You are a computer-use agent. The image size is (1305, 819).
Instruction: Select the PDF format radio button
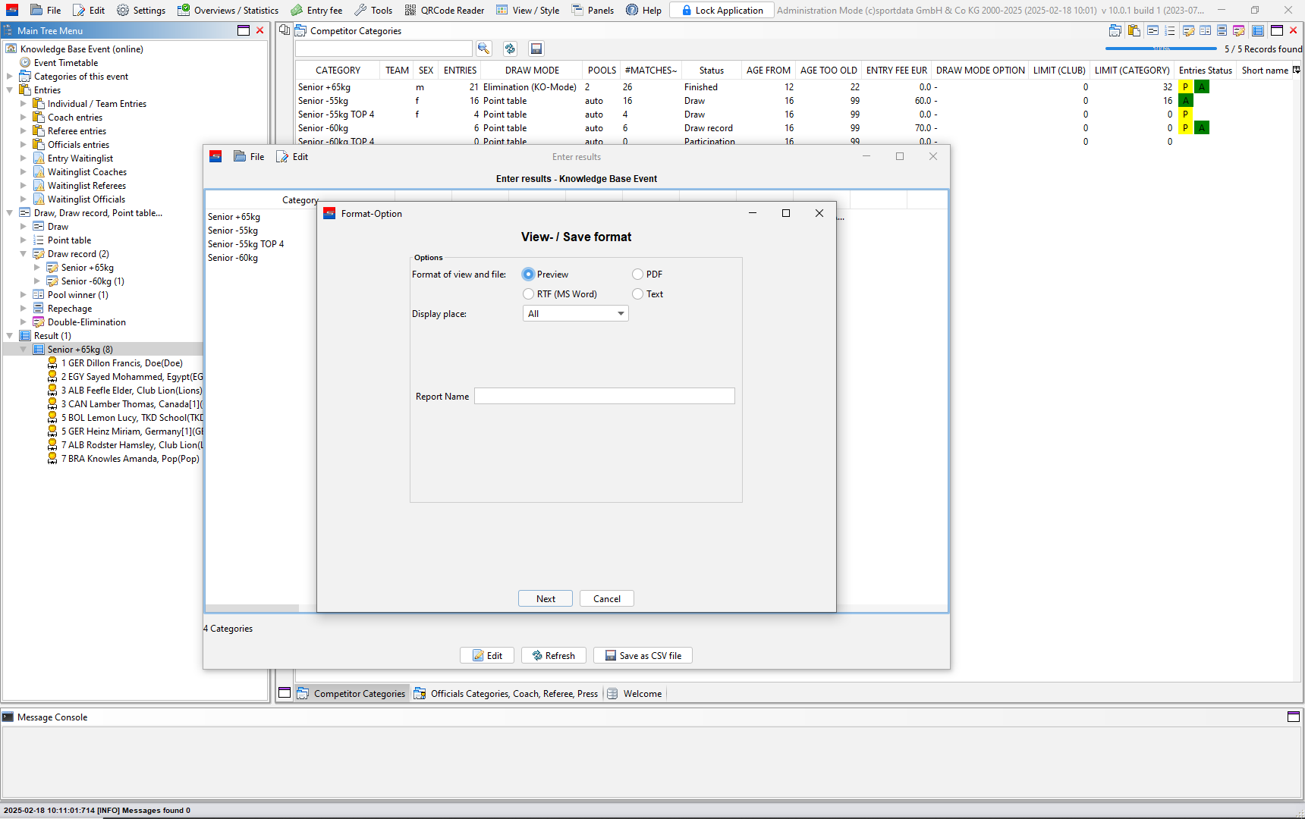point(637,275)
